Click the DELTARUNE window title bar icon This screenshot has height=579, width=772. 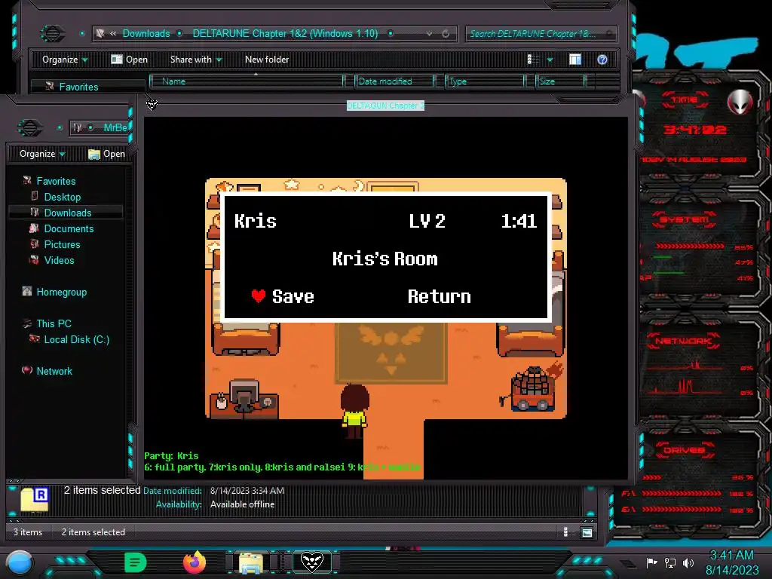pos(152,104)
